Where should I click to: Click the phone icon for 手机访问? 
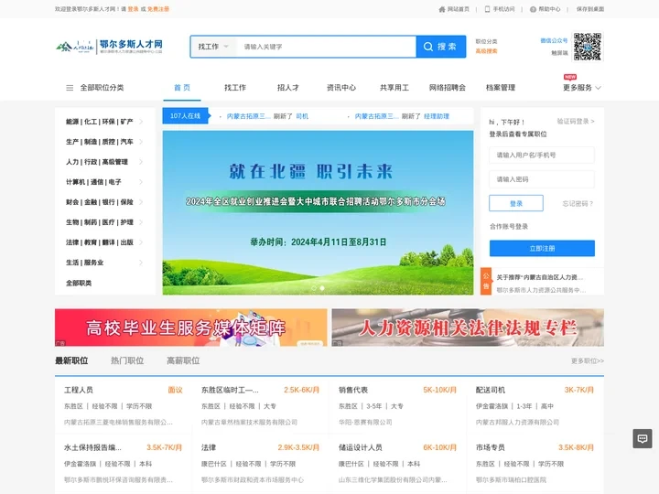point(487,9)
